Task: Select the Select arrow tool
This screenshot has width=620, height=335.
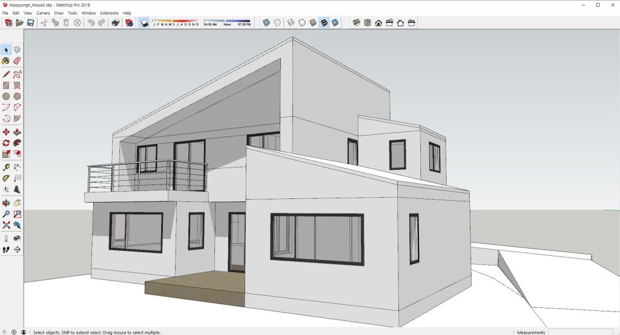Action: pyautogui.click(x=6, y=50)
